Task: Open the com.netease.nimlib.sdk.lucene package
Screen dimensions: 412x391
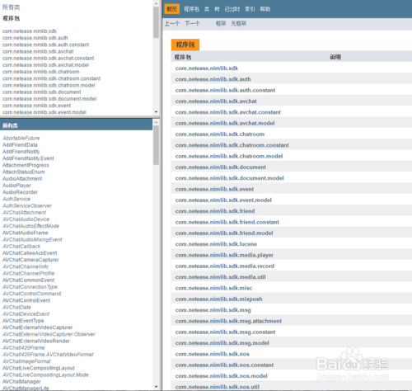Action: [x=216, y=244]
